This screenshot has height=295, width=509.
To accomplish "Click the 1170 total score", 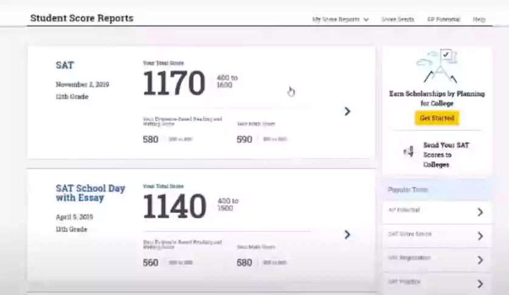I will click(174, 84).
